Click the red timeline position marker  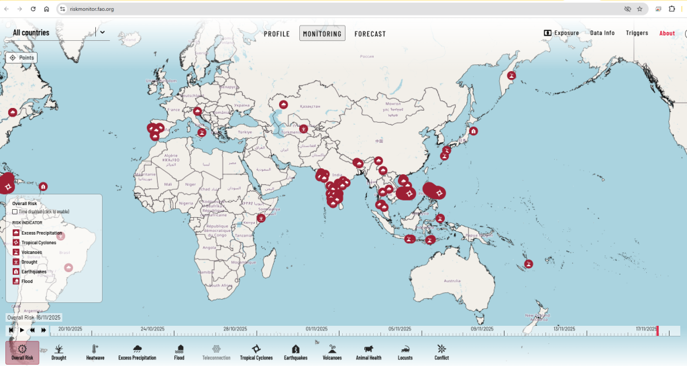[657, 330]
